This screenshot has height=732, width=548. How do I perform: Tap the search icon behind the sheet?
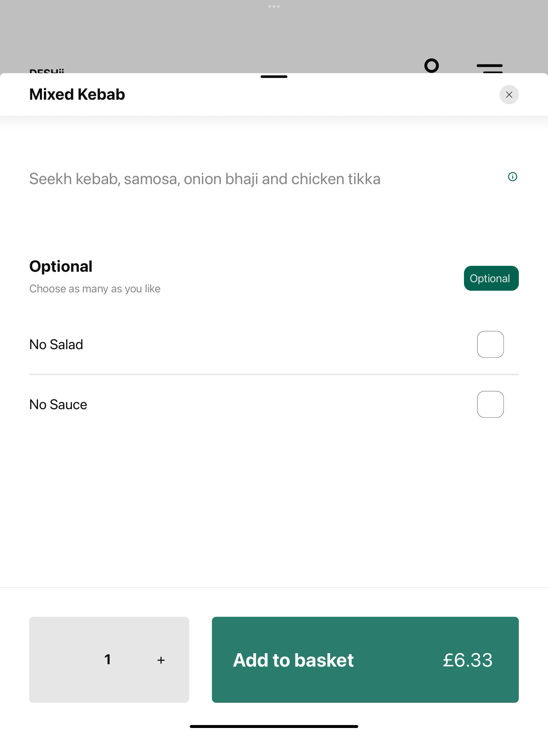[431, 66]
